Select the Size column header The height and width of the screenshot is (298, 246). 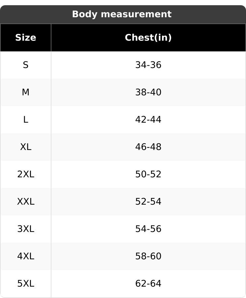click(26, 38)
